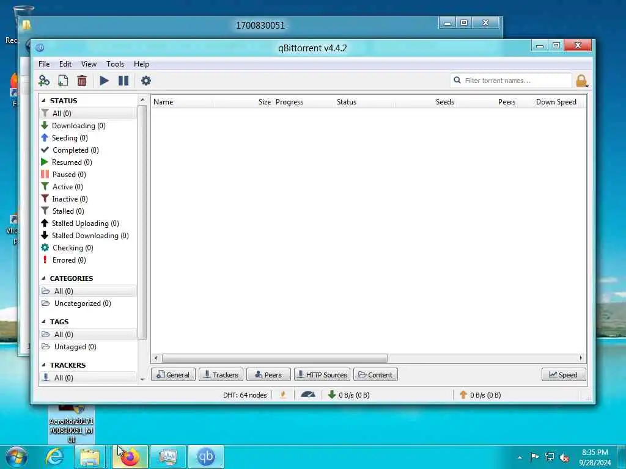The height and width of the screenshot is (469, 626).
Task: Open the Windows Start menu orb
Action: tap(17, 457)
